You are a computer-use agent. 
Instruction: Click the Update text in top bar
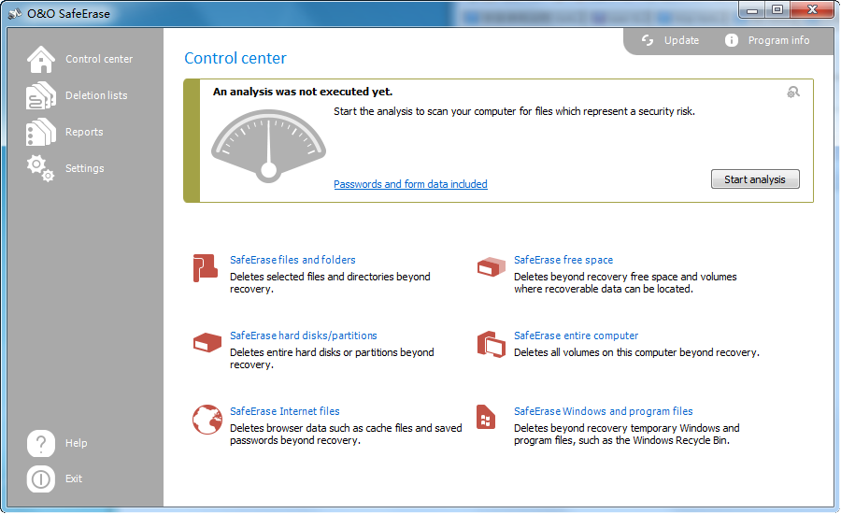point(682,40)
